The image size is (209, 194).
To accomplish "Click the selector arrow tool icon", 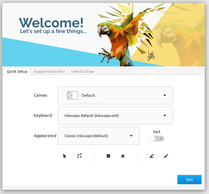I will (65, 156).
